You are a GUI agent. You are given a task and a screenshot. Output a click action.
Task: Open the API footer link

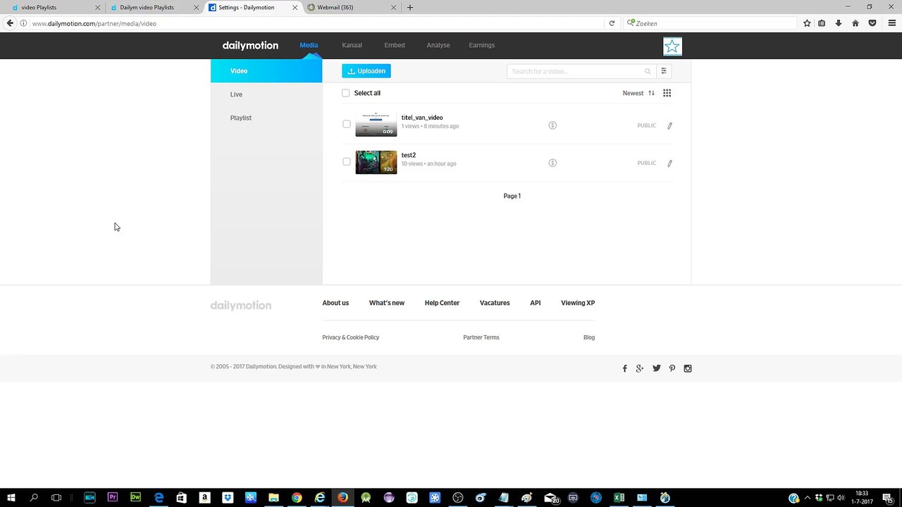tap(536, 303)
